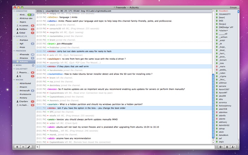Click the red unread badge beside NickServ
Image resolution: width=248 pixels, height=155 pixels.
(33, 29)
